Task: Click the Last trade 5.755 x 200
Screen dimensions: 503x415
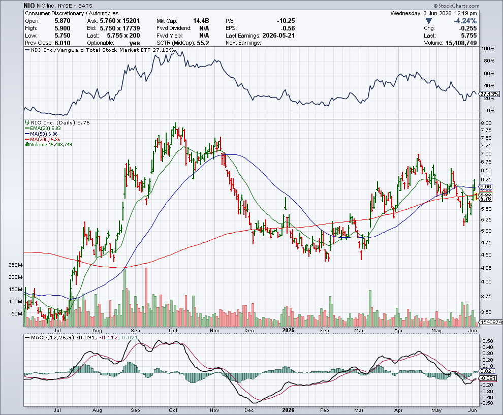Action: pos(123,36)
